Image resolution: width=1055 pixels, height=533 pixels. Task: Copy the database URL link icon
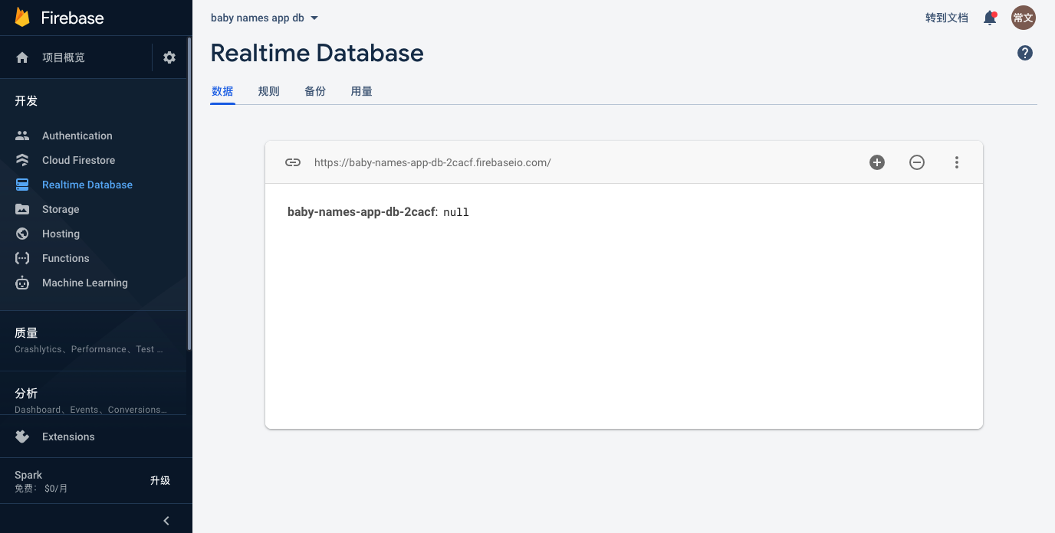click(293, 162)
